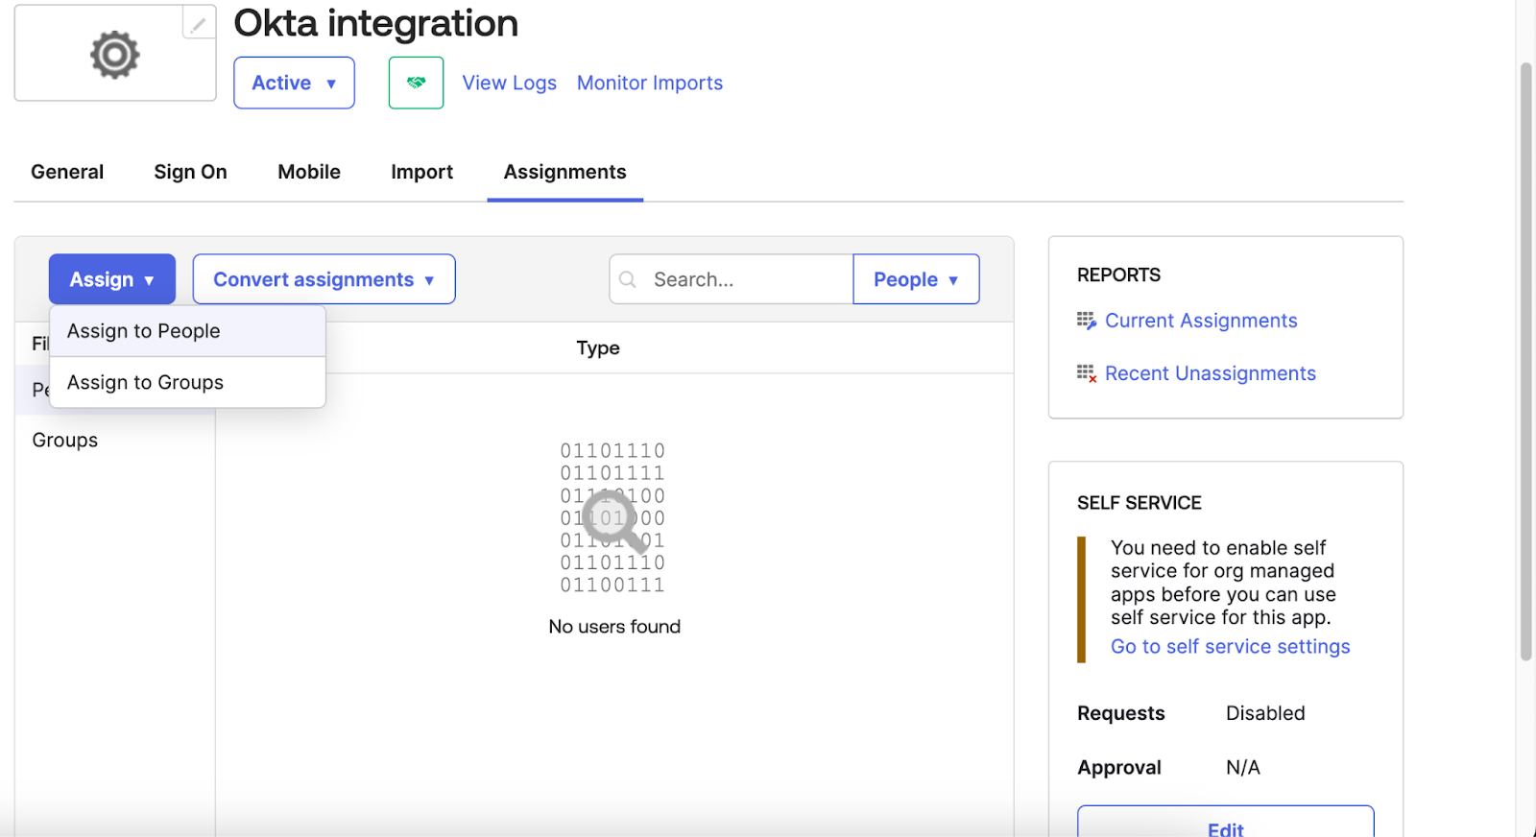
Task: Focus the Search input field
Action: pos(732,279)
